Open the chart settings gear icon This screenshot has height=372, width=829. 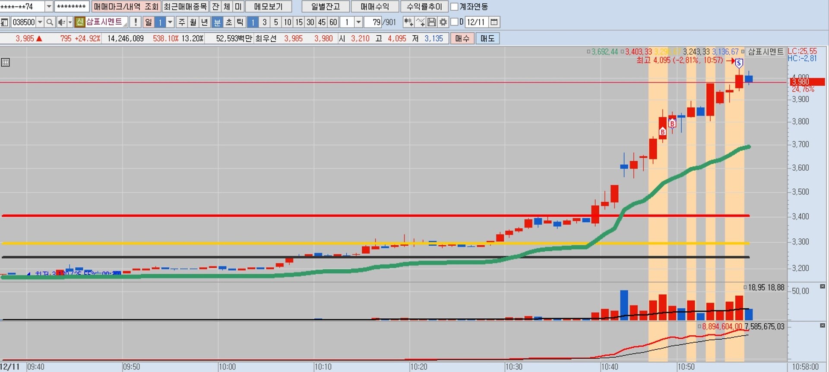(x=443, y=22)
